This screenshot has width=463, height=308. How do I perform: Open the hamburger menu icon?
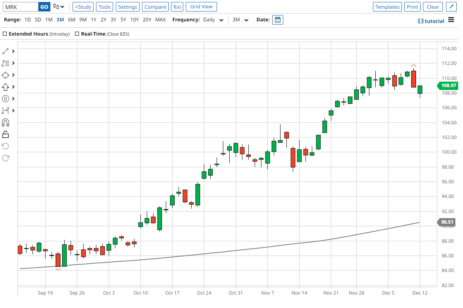pyautogui.click(x=451, y=20)
